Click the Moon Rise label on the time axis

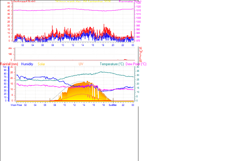(x=16, y=105)
